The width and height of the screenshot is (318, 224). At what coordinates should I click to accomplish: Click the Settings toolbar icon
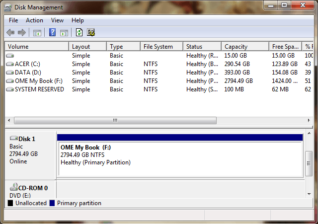(x=91, y=33)
